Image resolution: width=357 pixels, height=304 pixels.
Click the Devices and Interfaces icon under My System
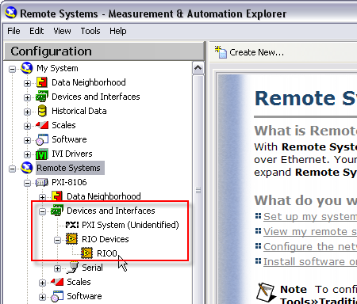(x=42, y=97)
